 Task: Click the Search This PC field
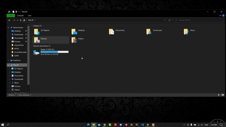point(198,20)
